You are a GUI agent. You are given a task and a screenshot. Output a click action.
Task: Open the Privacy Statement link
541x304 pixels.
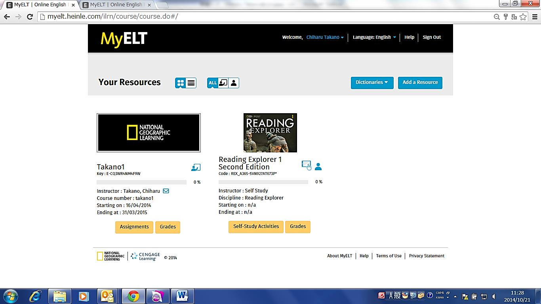coord(427,256)
